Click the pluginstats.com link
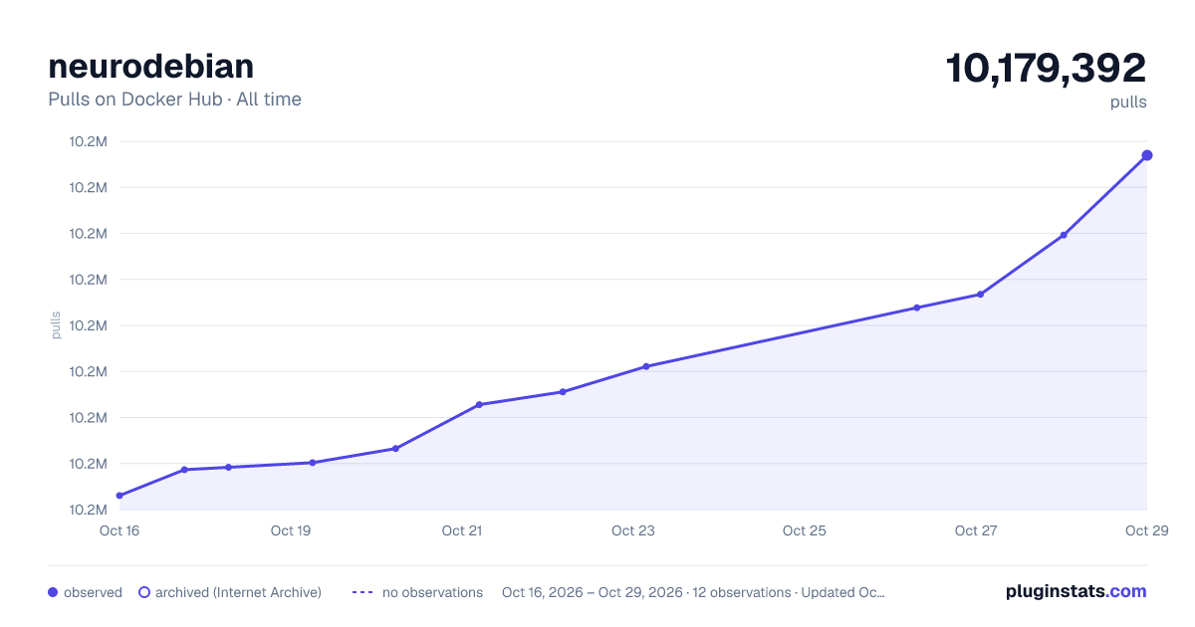The image size is (1195, 627). click(1075, 591)
